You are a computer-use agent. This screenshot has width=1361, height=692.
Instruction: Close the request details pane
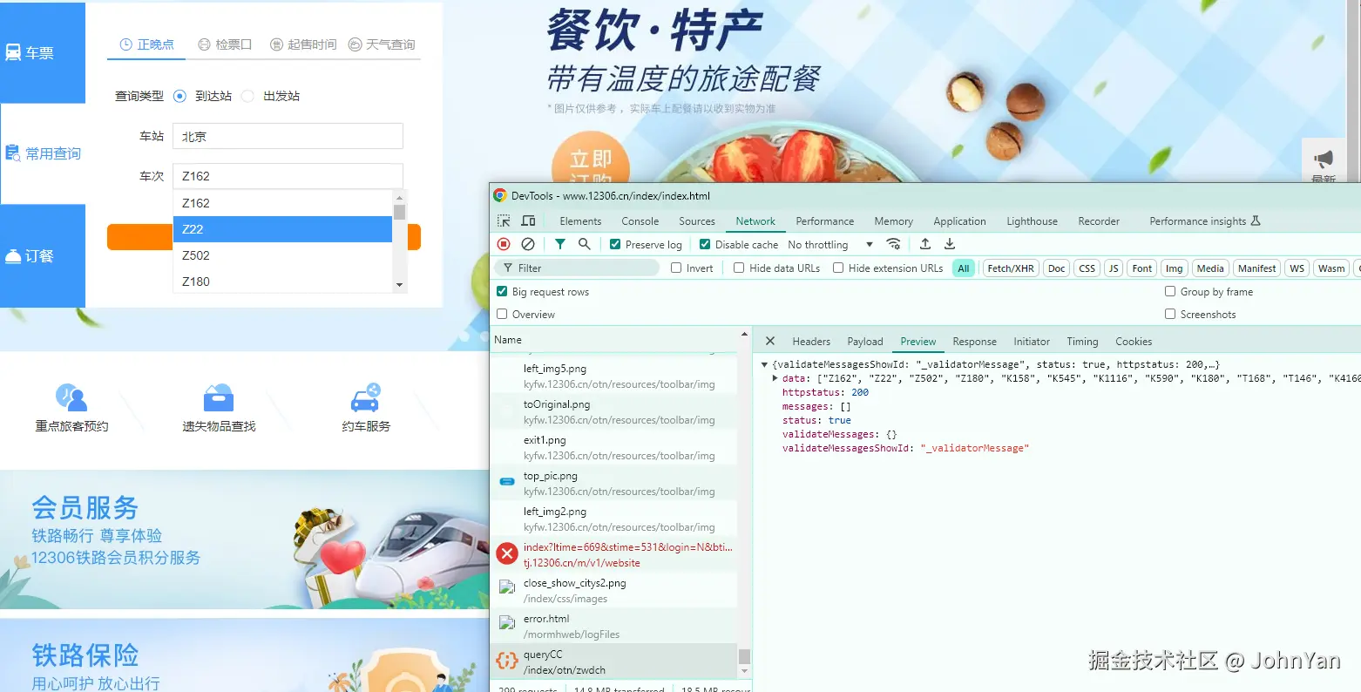[770, 341]
